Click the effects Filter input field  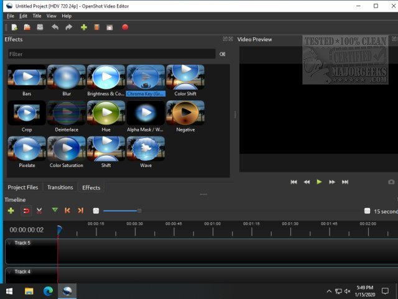[111, 54]
